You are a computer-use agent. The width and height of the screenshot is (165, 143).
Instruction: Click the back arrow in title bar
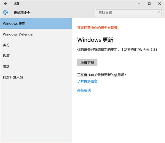pos(6,4)
